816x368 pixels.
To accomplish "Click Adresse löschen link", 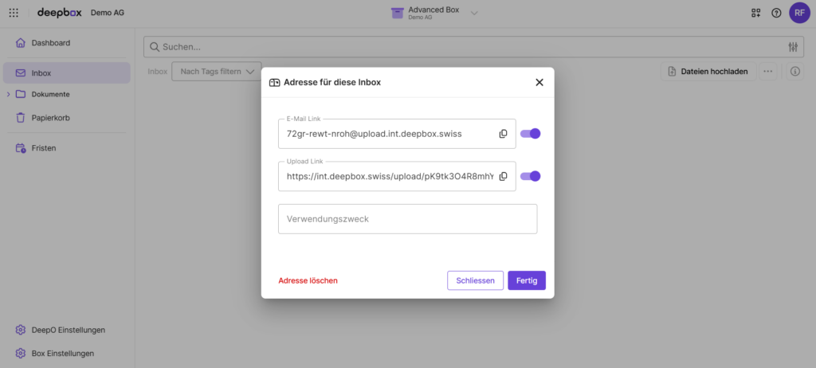I will pyautogui.click(x=308, y=280).
